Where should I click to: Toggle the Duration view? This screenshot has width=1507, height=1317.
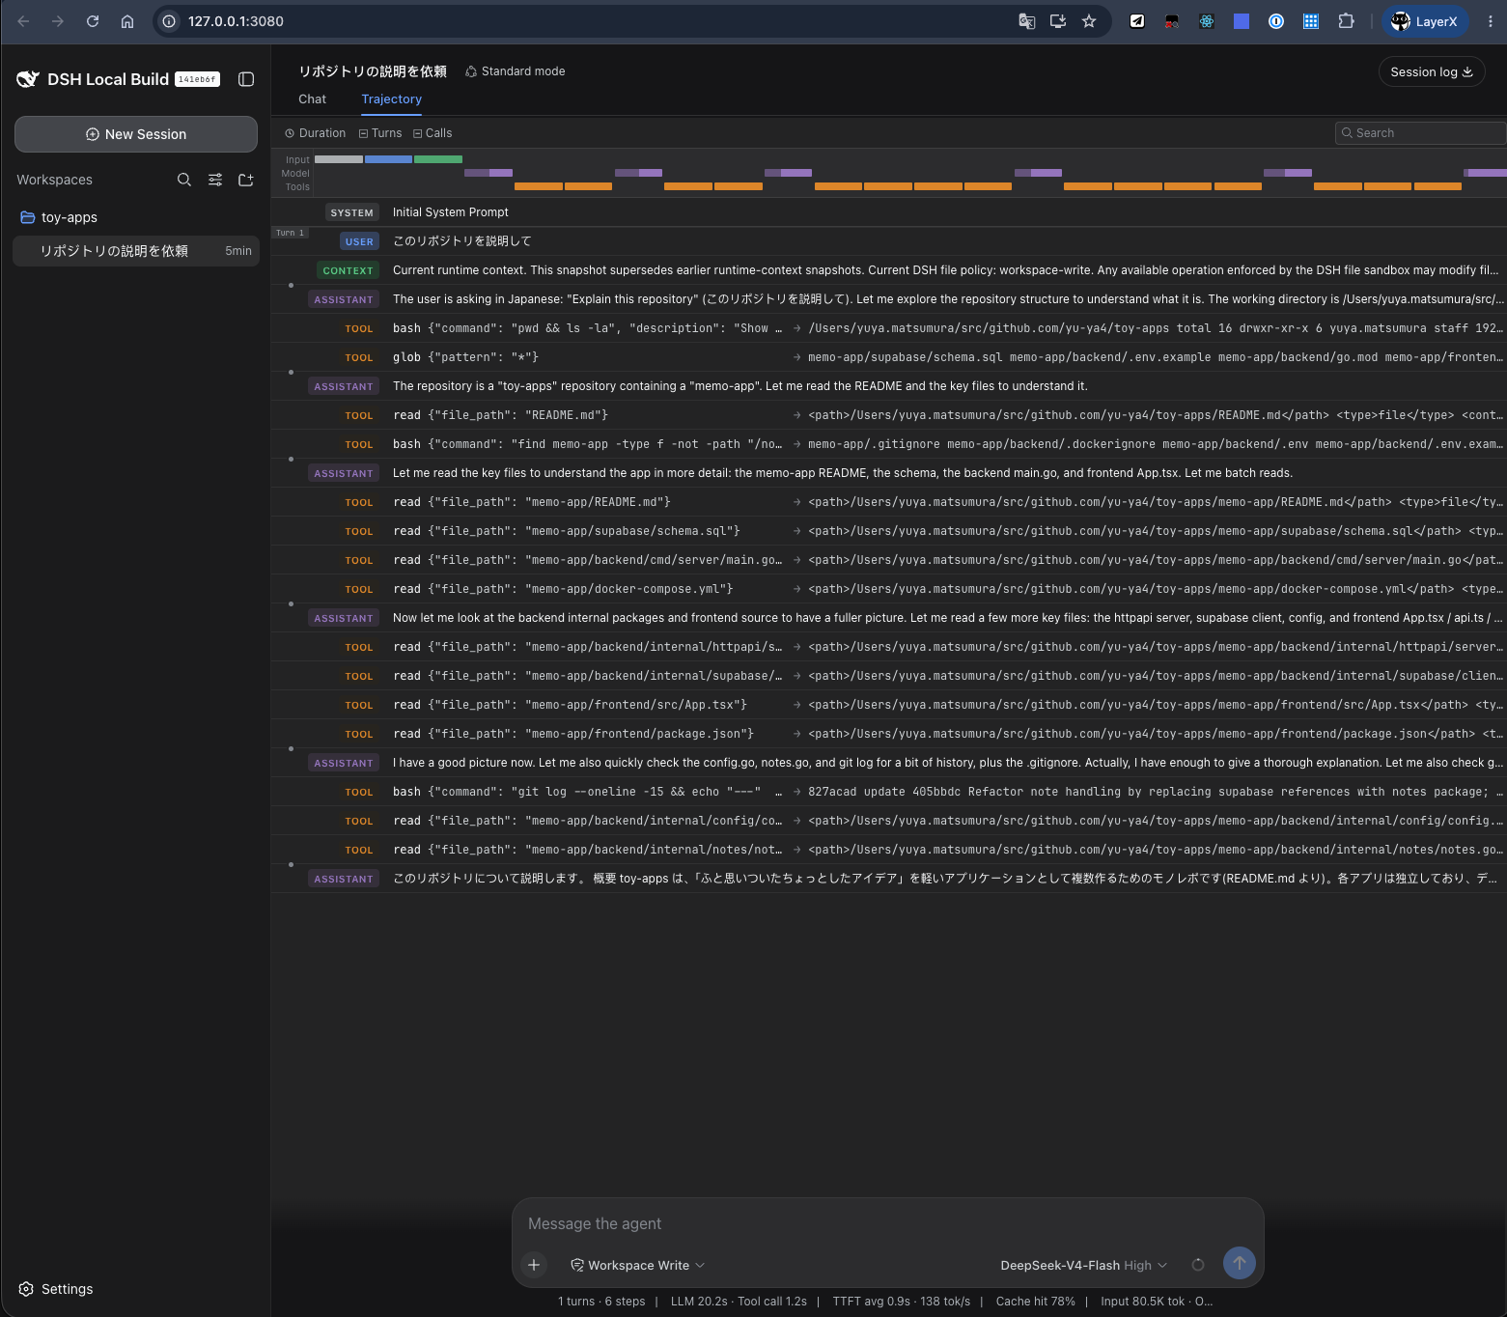tap(316, 133)
